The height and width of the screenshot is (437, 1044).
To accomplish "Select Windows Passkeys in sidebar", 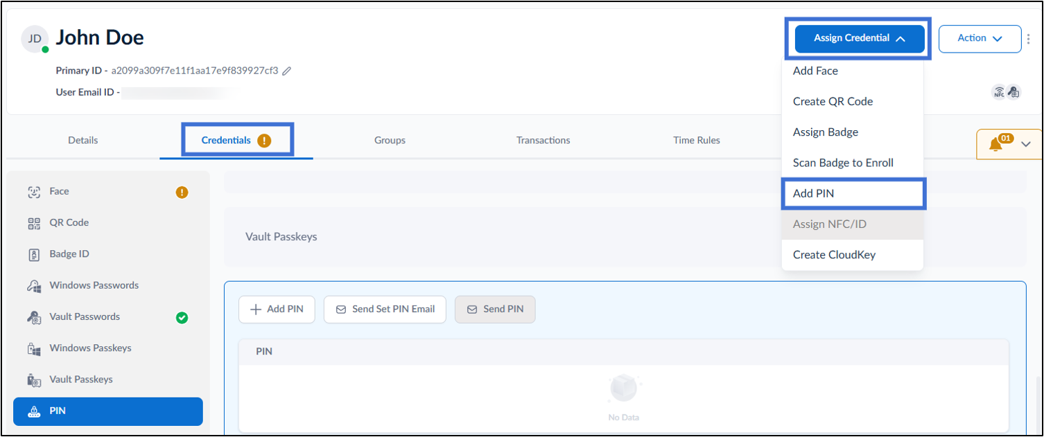I will (108, 348).
